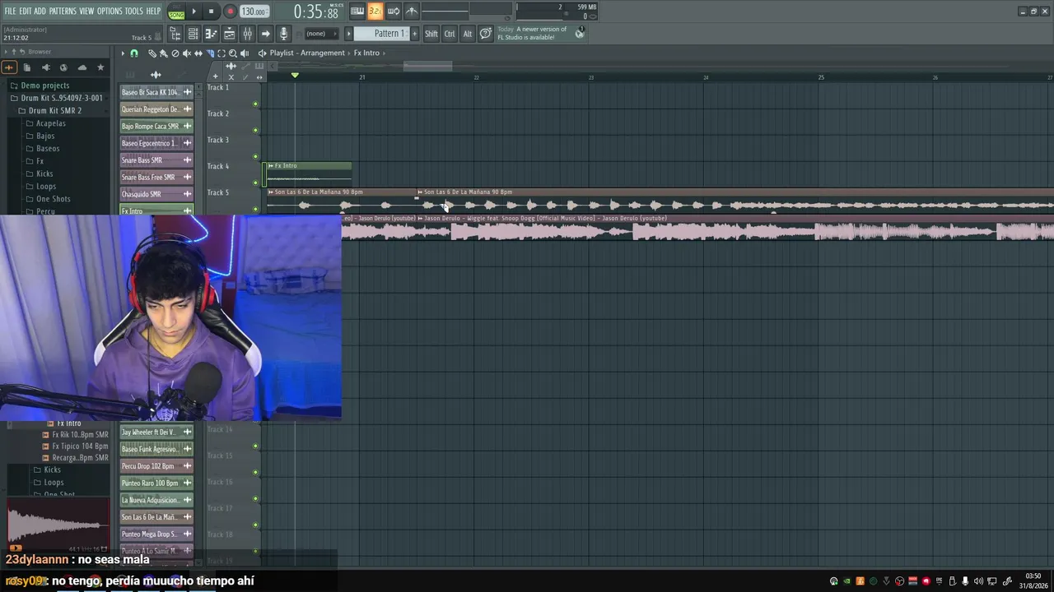Select Chasquido SMR clip in picker
Screen dimensions: 1054x592
click(156, 194)
